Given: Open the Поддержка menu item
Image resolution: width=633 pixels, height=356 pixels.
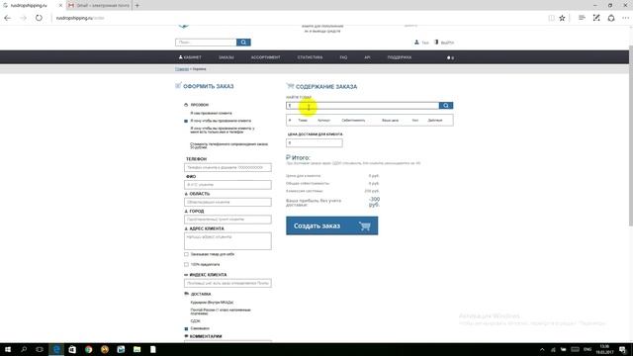Looking at the screenshot, I should 400,57.
